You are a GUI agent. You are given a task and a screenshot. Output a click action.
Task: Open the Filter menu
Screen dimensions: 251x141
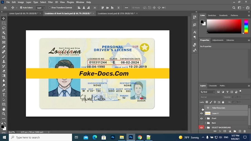(x=50, y=2)
